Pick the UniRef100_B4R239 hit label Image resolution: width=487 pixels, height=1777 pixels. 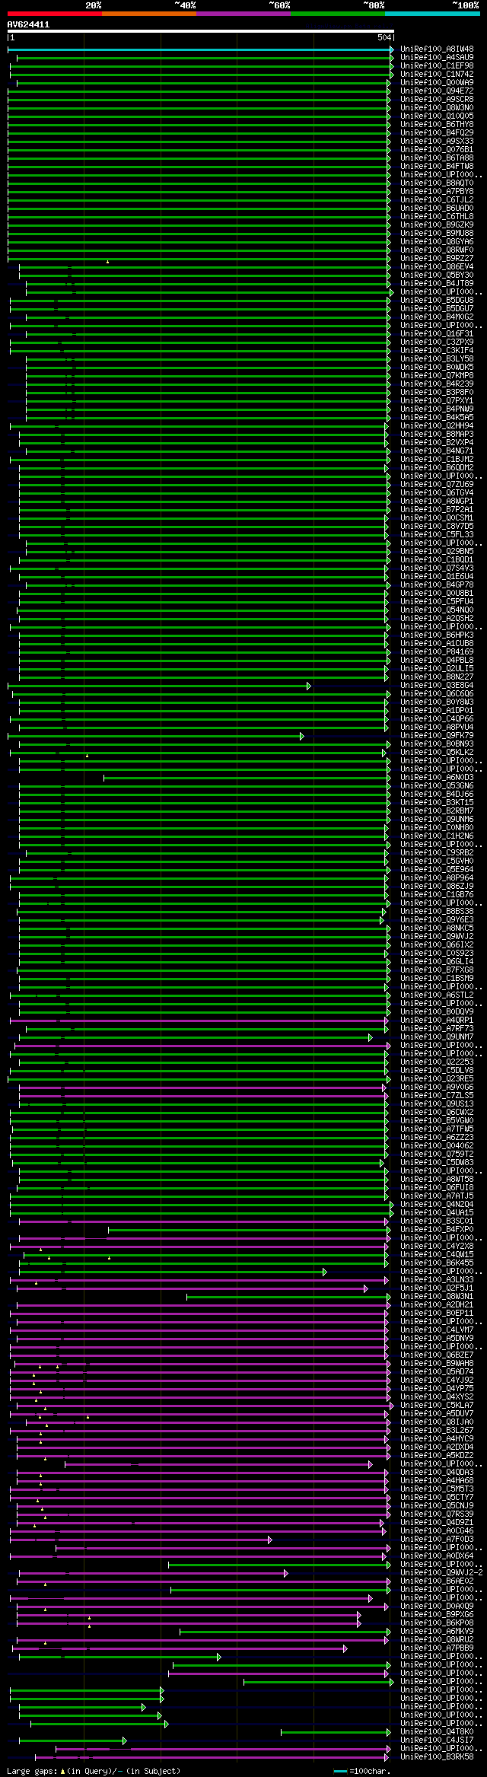[437, 384]
